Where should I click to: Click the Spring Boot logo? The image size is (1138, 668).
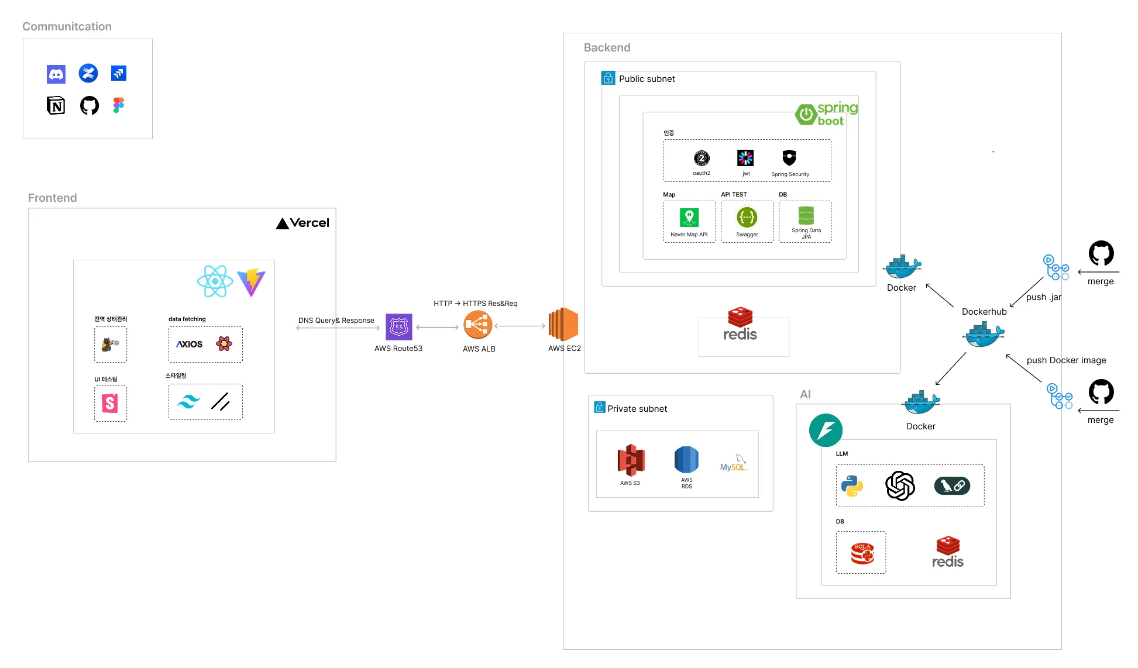tap(826, 113)
